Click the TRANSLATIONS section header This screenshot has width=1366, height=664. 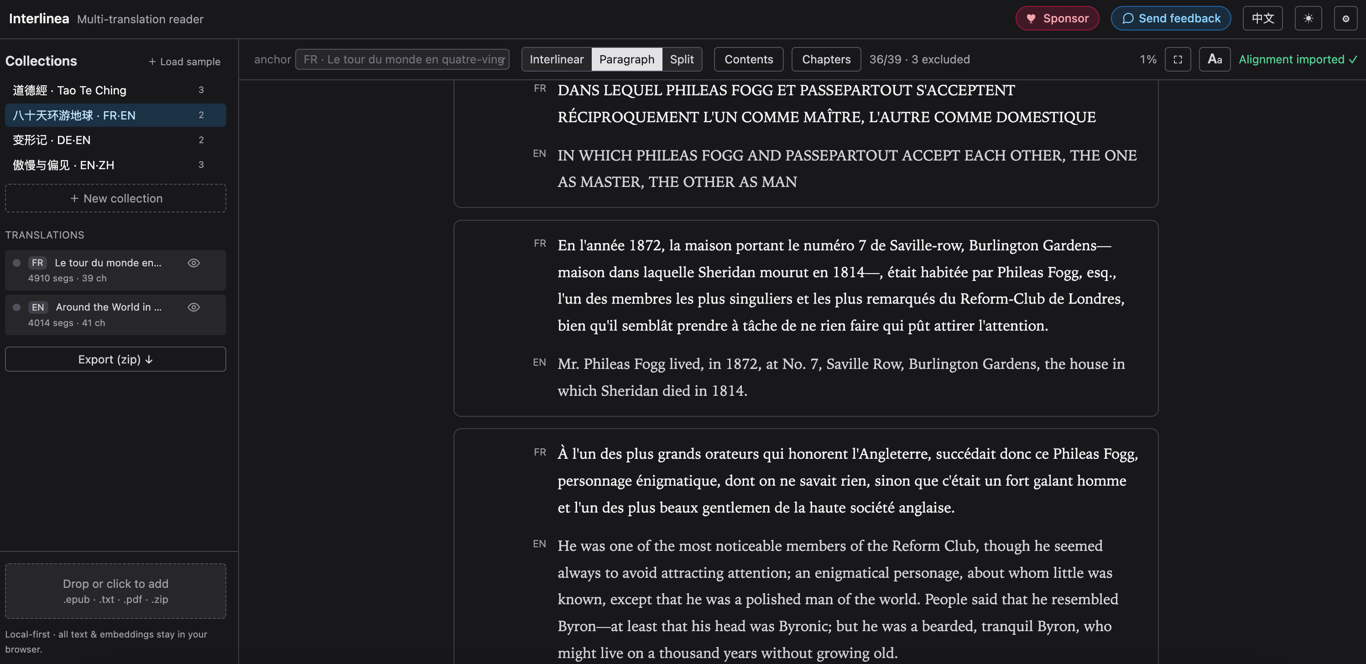[x=45, y=235]
